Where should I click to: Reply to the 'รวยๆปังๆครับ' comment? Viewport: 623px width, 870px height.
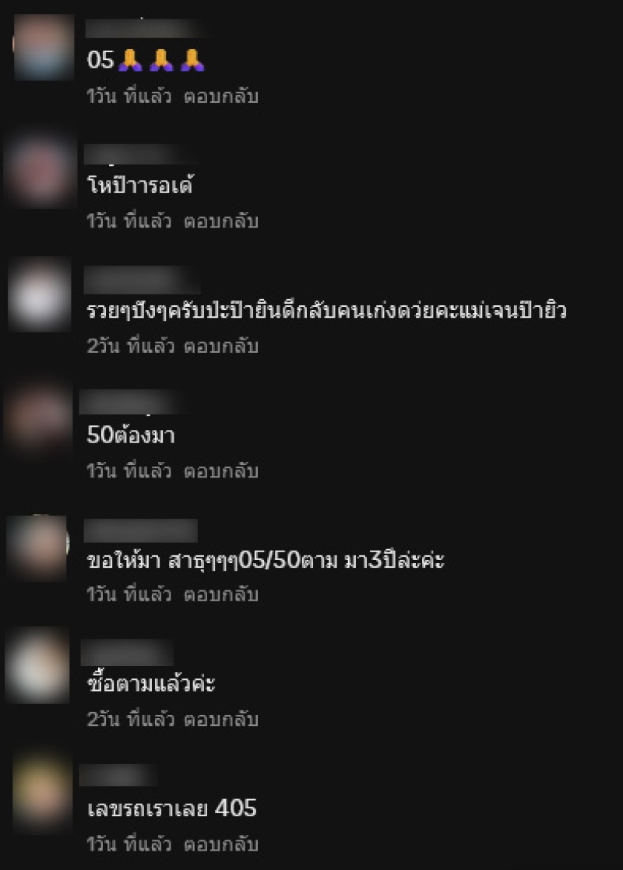coord(221,347)
